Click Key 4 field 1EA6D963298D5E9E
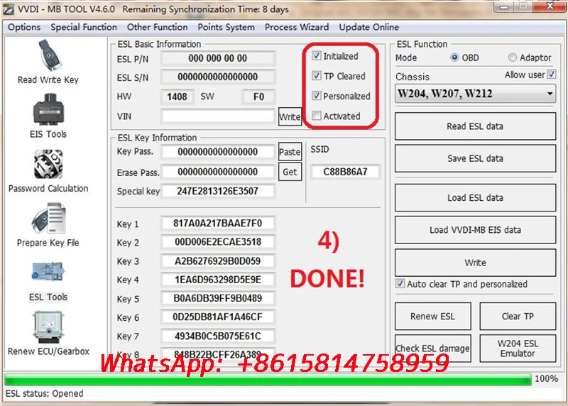 (218, 280)
